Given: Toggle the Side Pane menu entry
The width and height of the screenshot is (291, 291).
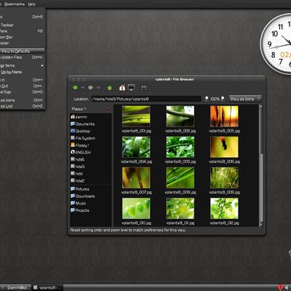Looking at the screenshot, I should click(23, 31).
